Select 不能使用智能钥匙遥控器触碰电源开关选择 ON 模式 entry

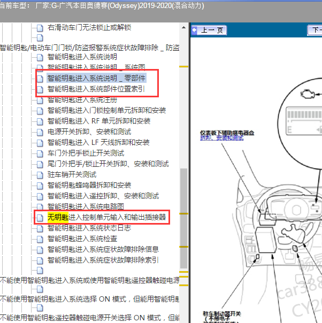[90, 318]
